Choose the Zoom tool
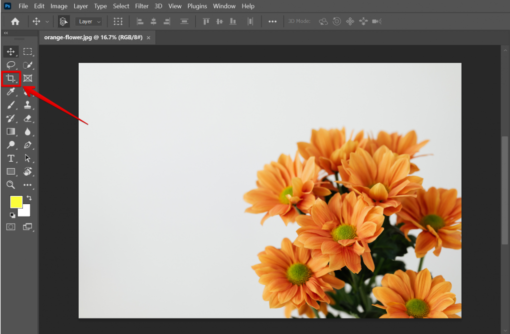The height and width of the screenshot is (334, 510). (x=10, y=185)
